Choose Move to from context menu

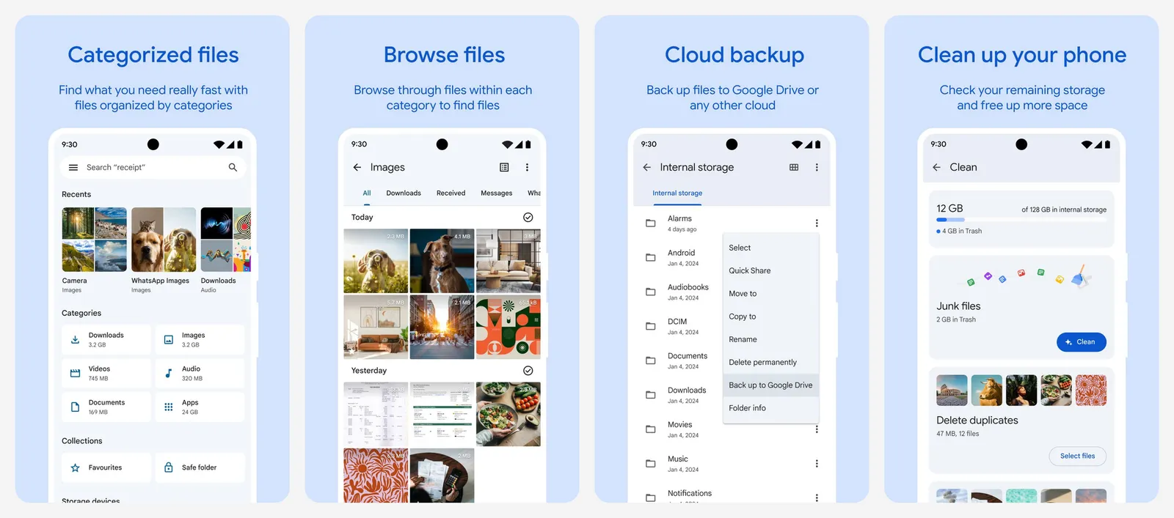(x=770, y=293)
